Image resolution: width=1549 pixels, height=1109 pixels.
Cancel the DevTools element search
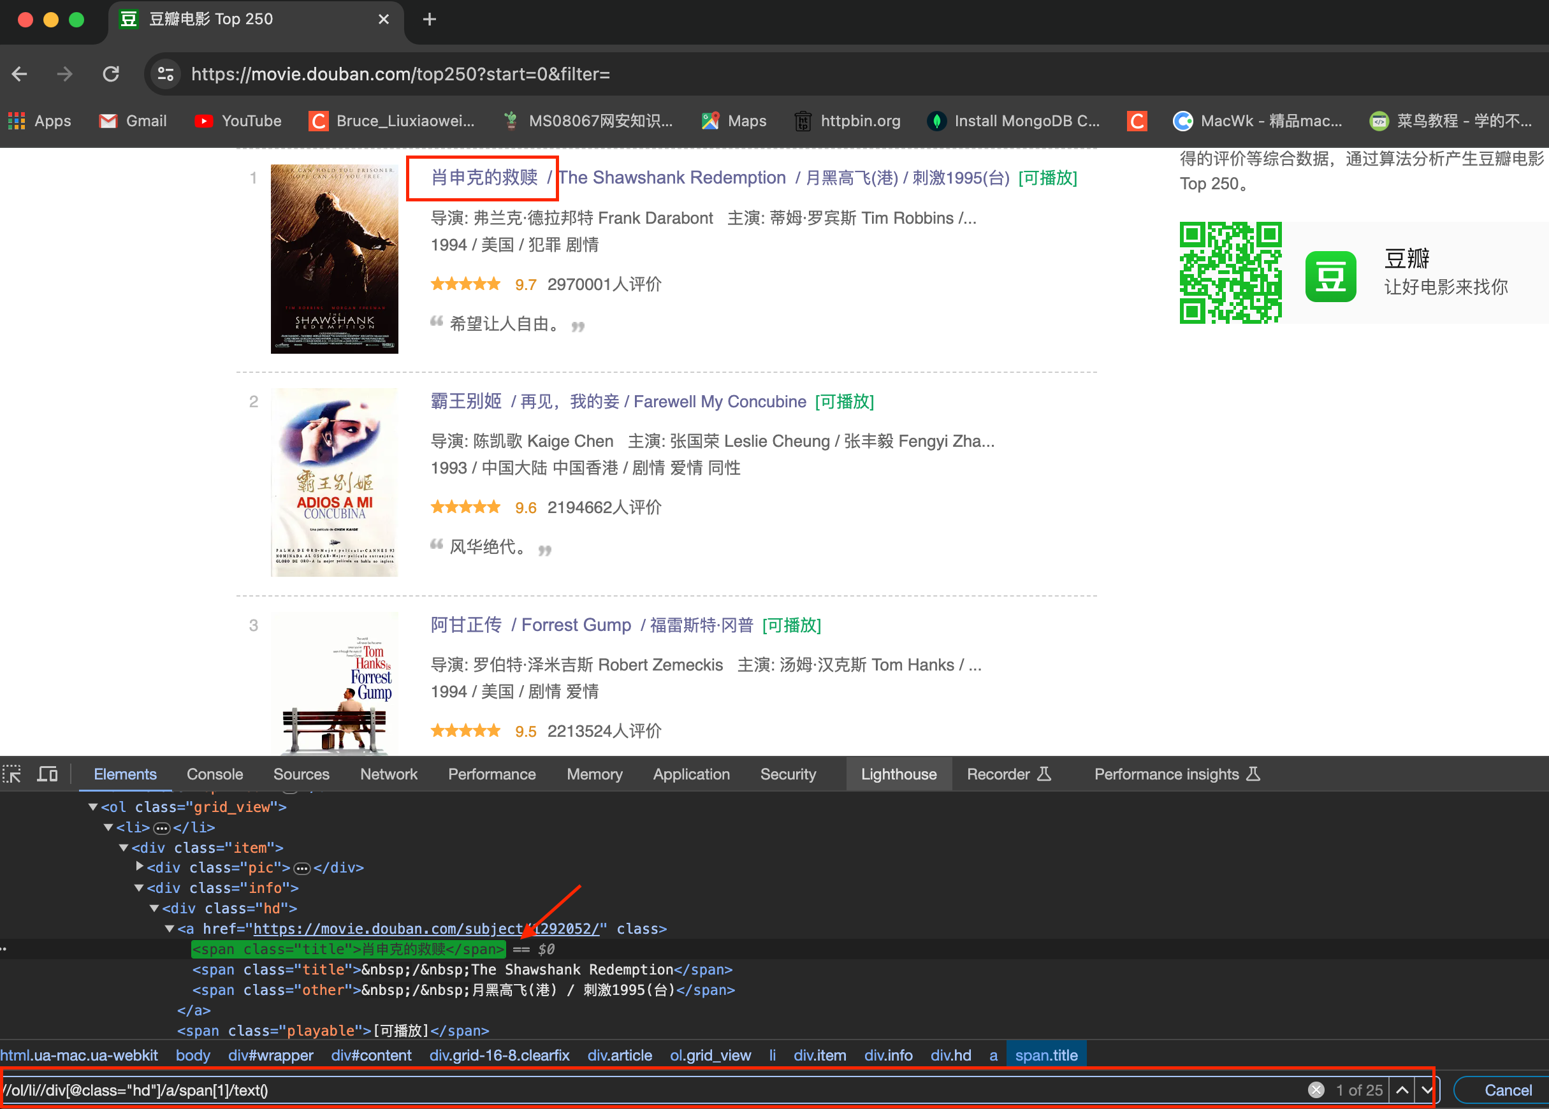pos(1508,1090)
